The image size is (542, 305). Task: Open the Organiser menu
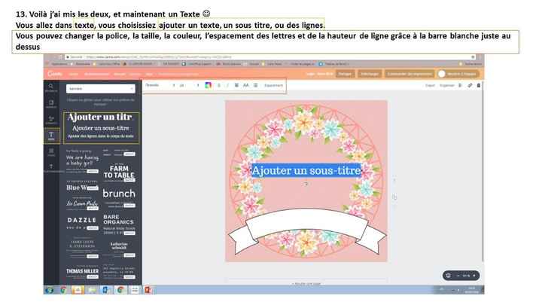446,85
